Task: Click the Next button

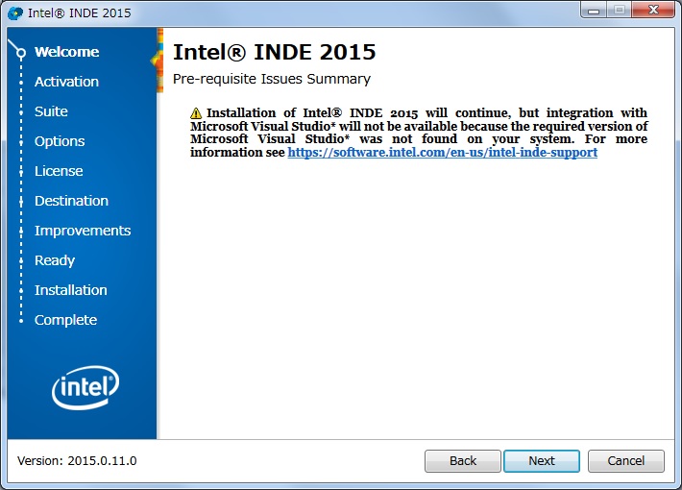Action: (541, 461)
